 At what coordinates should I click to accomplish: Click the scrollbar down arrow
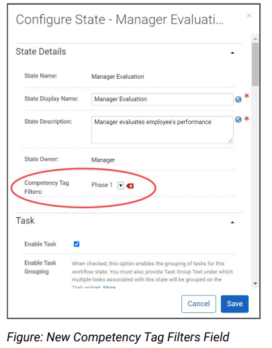click(x=255, y=283)
